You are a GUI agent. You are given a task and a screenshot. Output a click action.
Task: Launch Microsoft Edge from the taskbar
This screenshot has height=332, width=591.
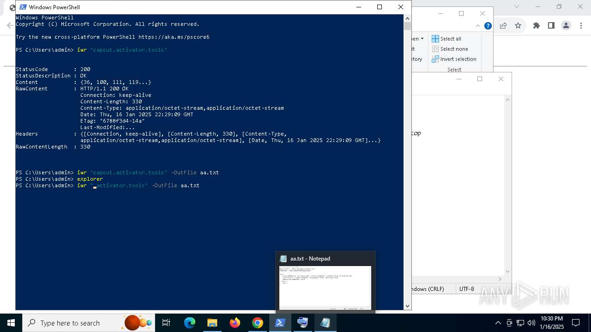(x=189, y=323)
